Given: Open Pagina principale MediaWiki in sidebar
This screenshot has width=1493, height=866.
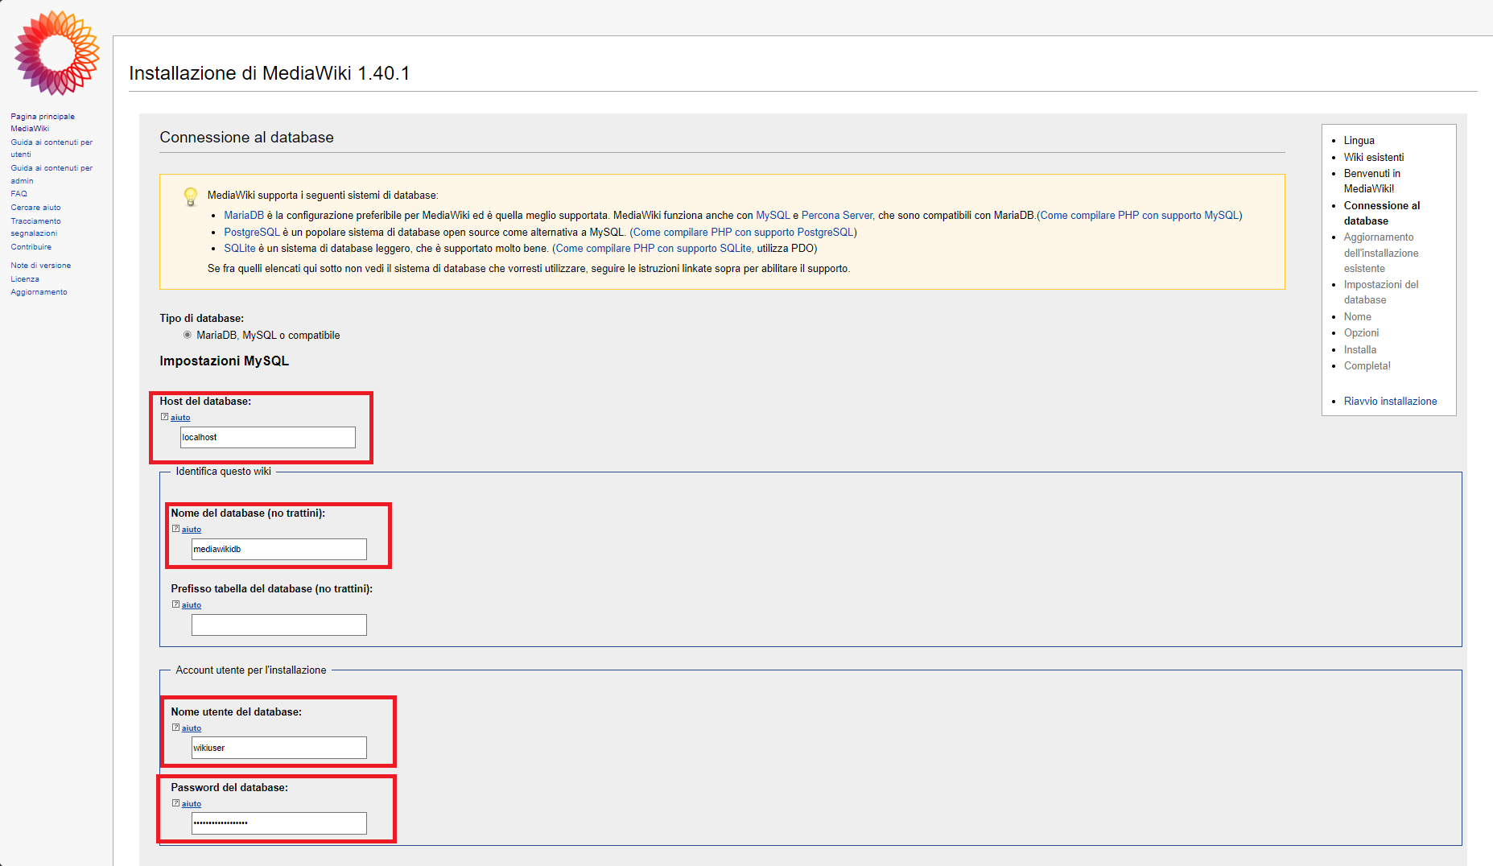Looking at the screenshot, I should coord(42,122).
